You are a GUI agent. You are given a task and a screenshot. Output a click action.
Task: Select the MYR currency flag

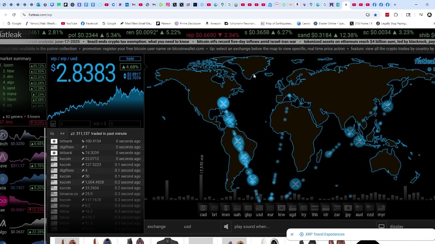pyautogui.click(x=381, y=208)
